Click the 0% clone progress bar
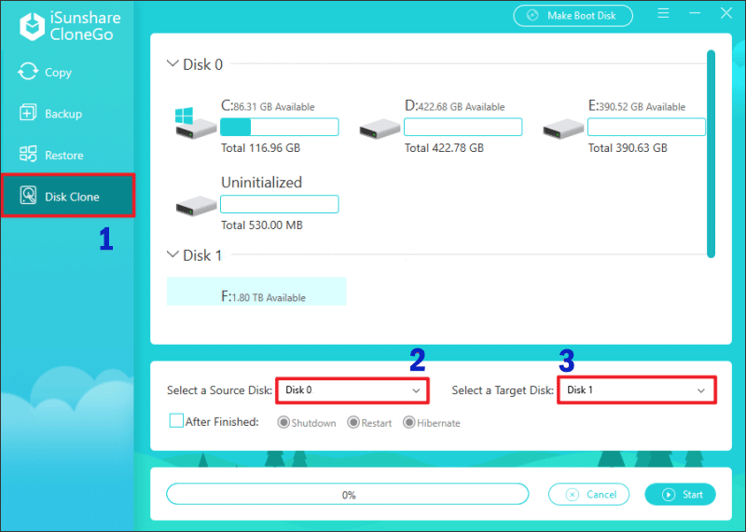This screenshot has height=532, width=746. (x=347, y=495)
